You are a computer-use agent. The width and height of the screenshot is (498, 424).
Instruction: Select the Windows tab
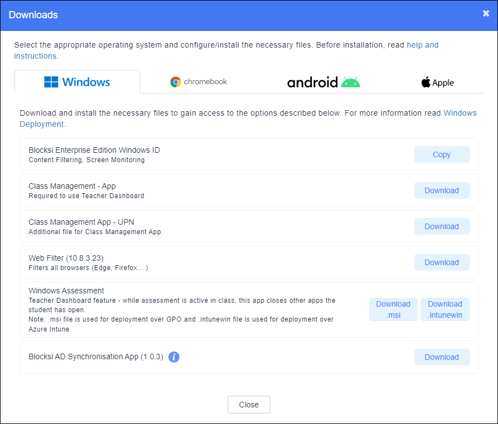point(77,81)
